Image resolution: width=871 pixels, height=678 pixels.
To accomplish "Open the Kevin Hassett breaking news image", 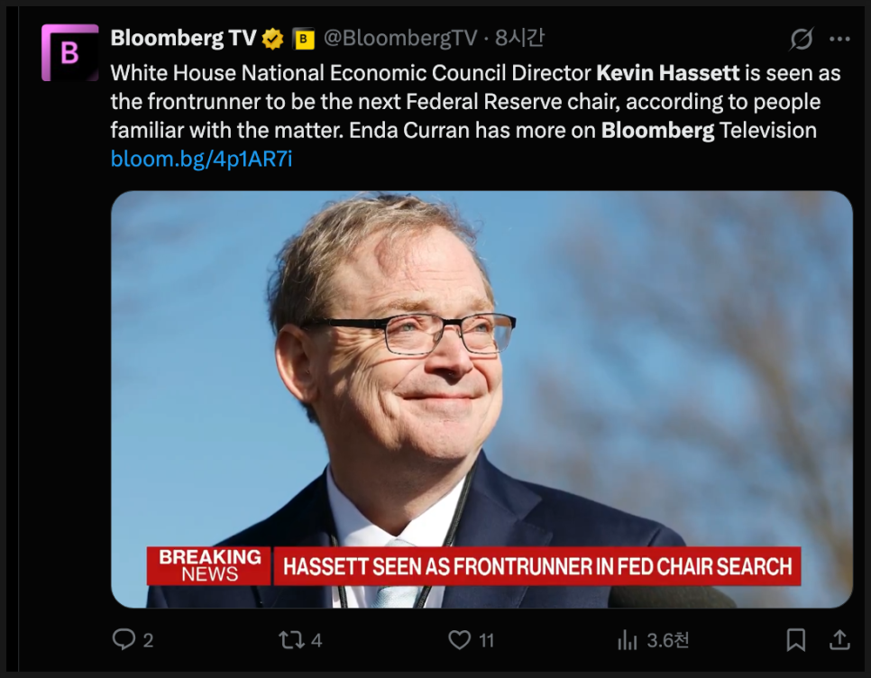I will (x=481, y=399).
